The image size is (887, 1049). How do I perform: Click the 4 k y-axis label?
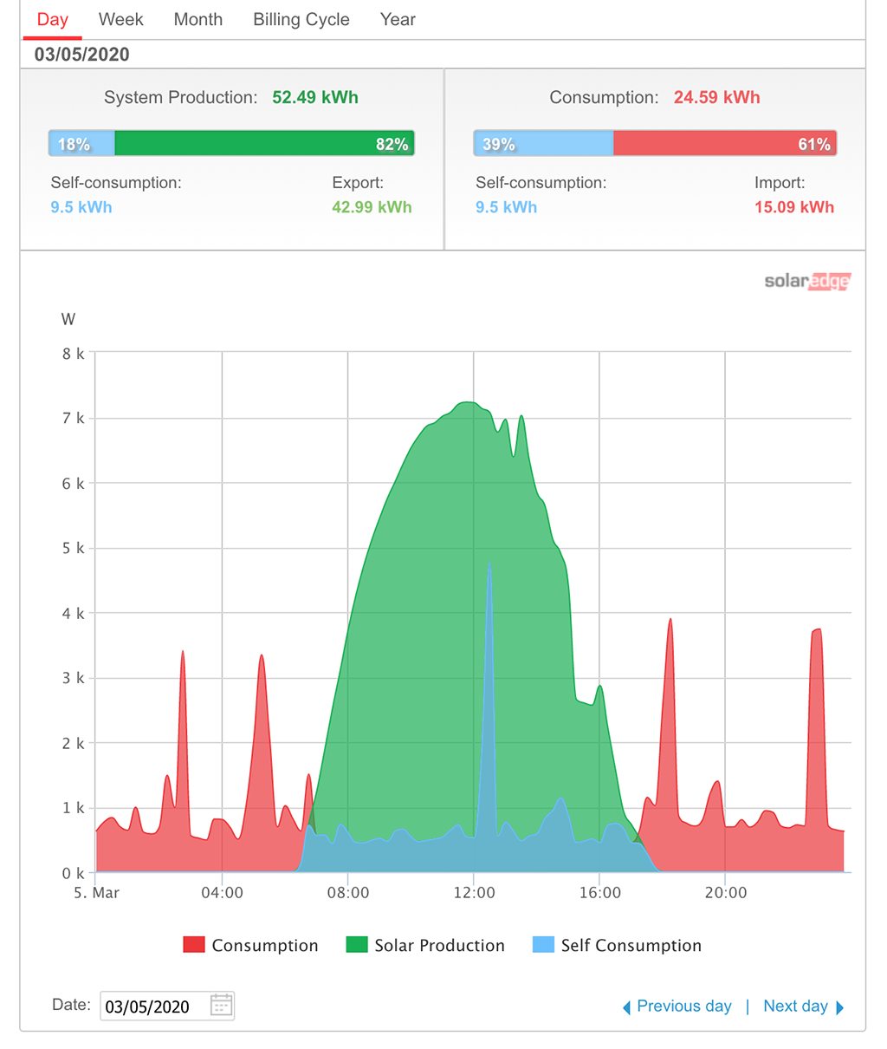tap(74, 614)
